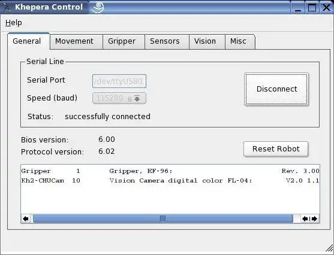334x255 pixels.
Task: Click the 'Status:' label
Action: tap(40, 117)
